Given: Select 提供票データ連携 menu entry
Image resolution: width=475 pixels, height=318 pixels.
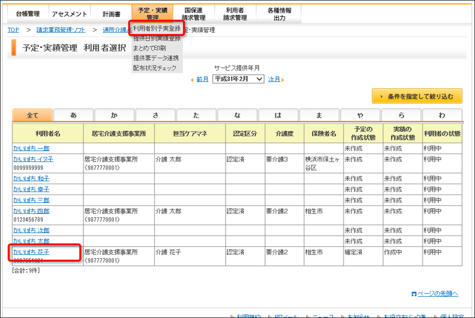Looking at the screenshot, I should tap(156, 58).
